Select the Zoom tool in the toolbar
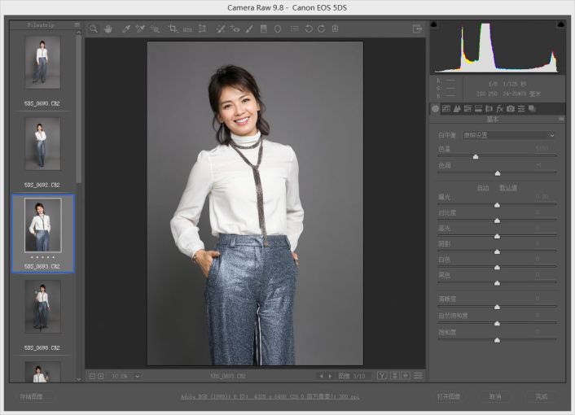This screenshot has width=575, height=415. (x=94, y=28)
